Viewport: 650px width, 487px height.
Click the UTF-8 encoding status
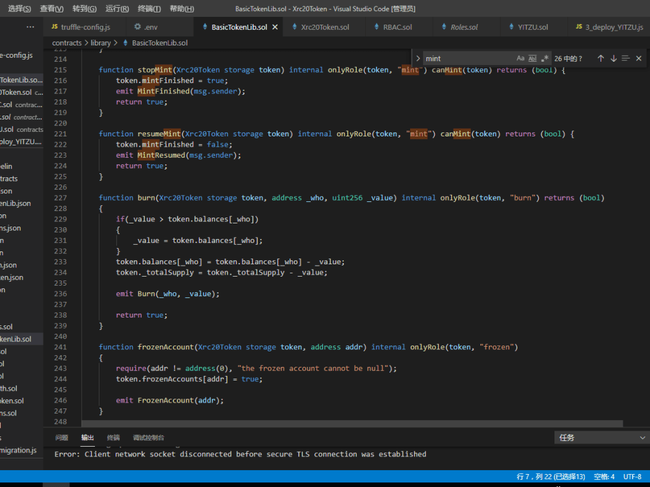(632, 477)
